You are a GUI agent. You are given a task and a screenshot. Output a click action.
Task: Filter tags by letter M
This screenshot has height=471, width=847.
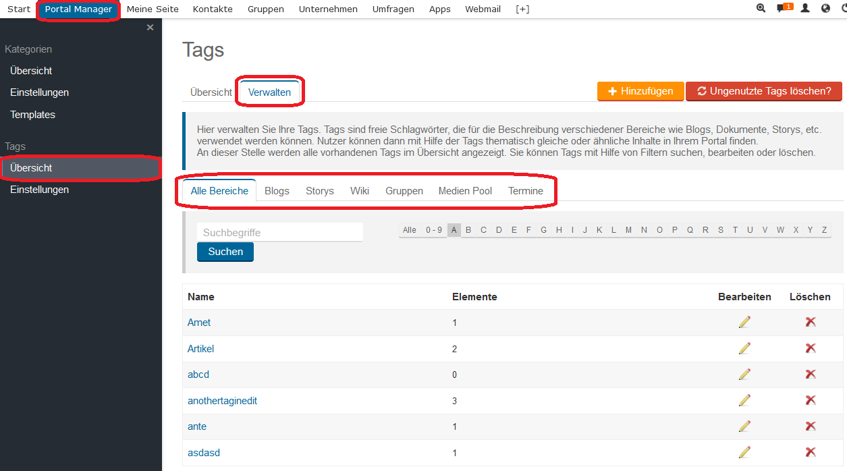click(x=628, y=230)
